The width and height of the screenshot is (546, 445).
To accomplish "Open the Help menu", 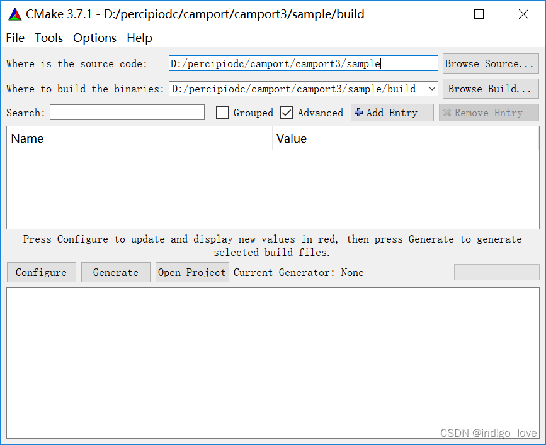I will point(139,38).
